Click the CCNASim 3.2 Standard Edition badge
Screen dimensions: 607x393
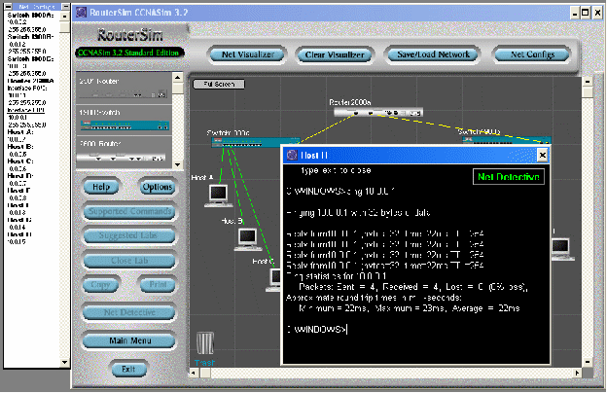tap(129, 53)
